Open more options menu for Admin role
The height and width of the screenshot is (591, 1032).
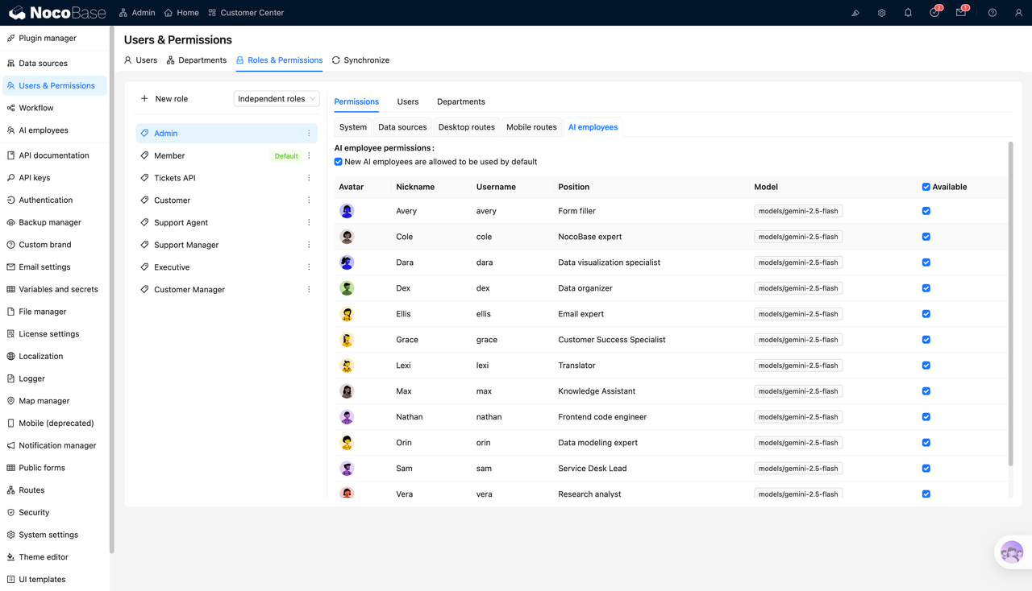click(309, 134)
